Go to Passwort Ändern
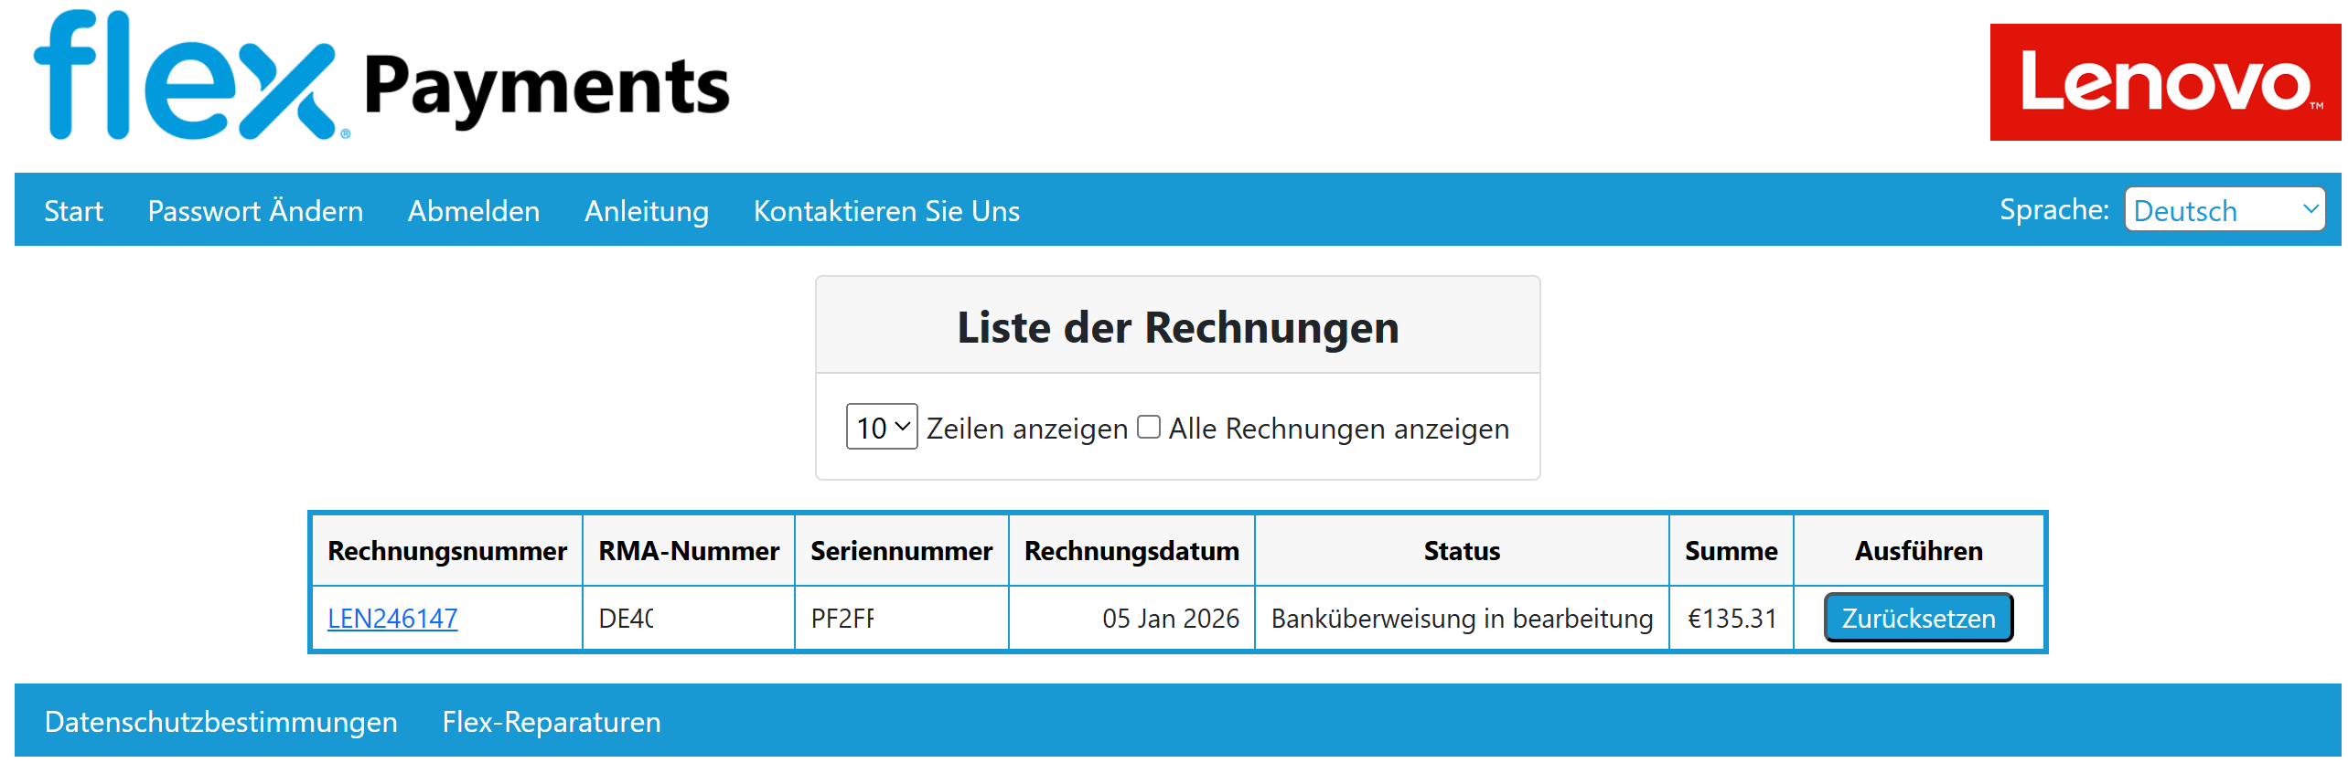The height and width of the screenshot is (763, 2348). point(255,211)
